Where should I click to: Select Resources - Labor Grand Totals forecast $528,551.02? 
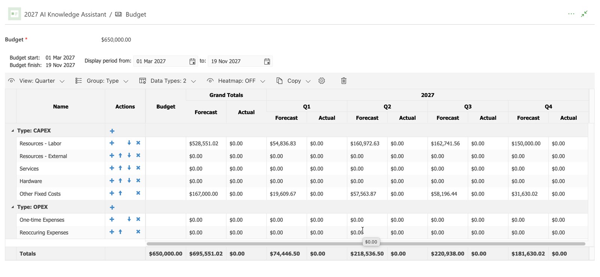coord(204,143)
